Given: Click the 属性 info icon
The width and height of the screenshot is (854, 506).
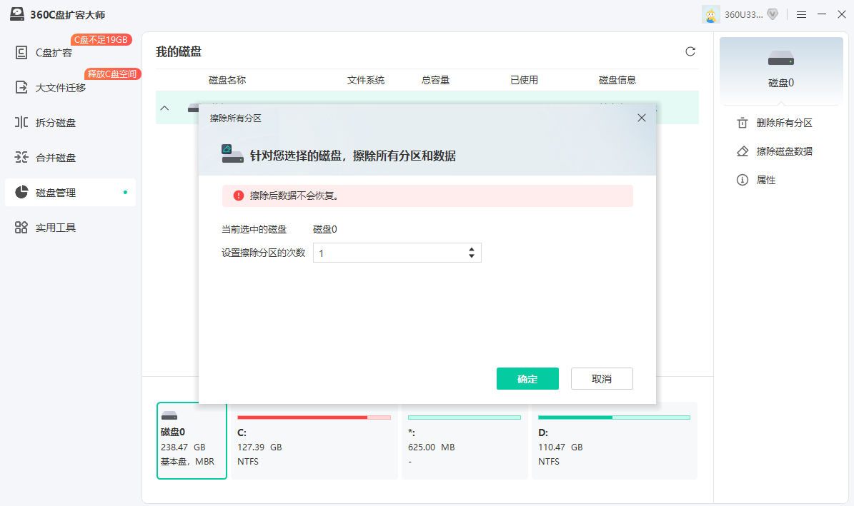Looking at the screenshot, I should [743, 180].
